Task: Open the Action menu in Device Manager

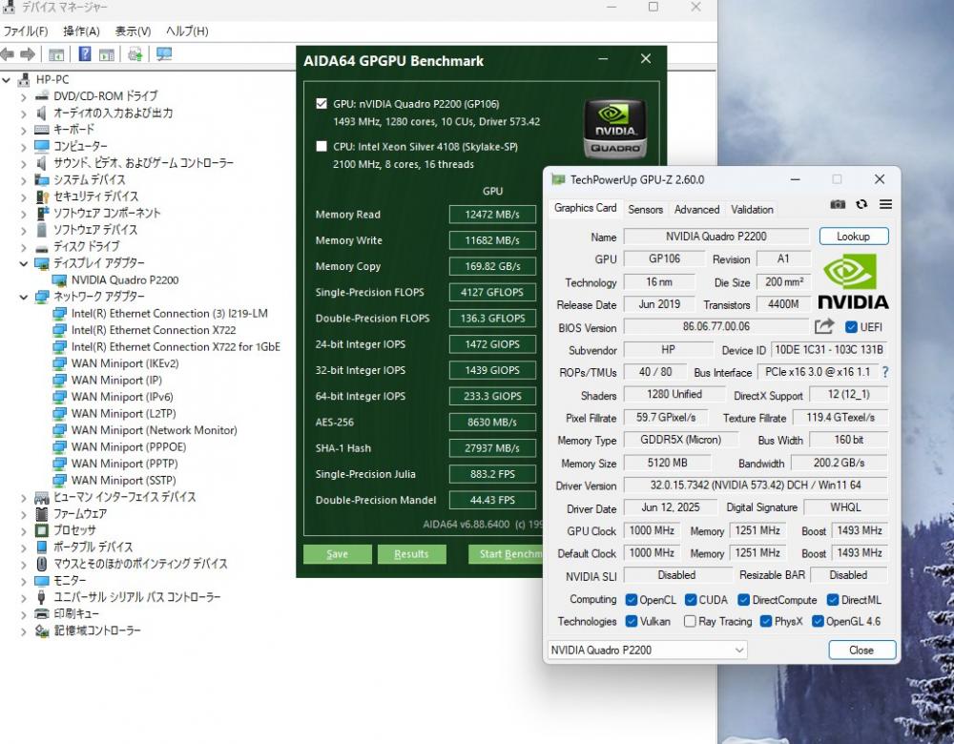Action: click(81, 31)
